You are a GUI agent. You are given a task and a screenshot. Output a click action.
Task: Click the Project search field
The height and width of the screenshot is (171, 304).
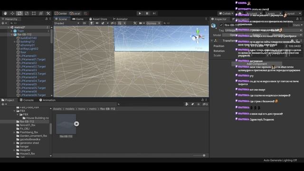[x=150, y=104]
